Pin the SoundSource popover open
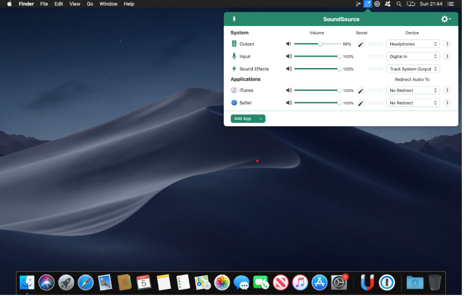The height and width of the screenshot is (296, 466). [234, 19]
